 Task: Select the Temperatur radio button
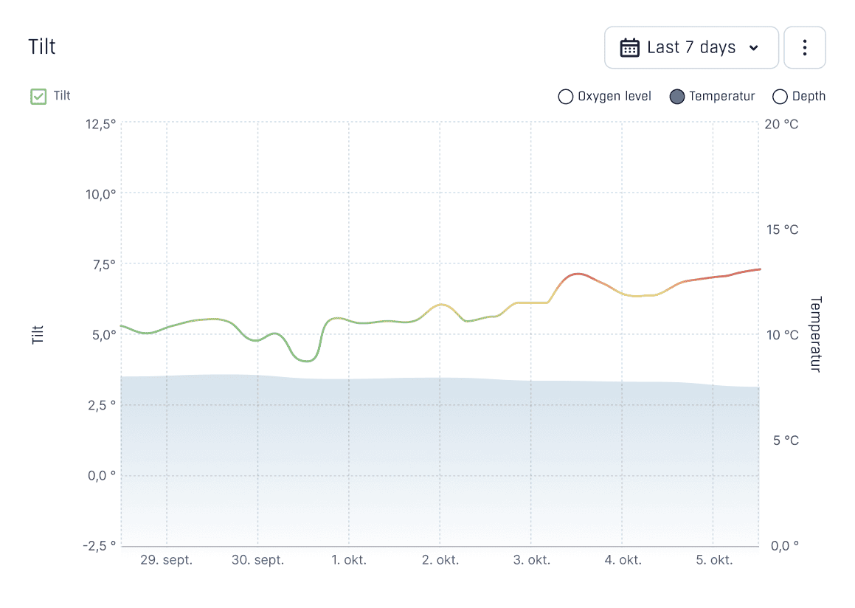click(x=677, y=97)
